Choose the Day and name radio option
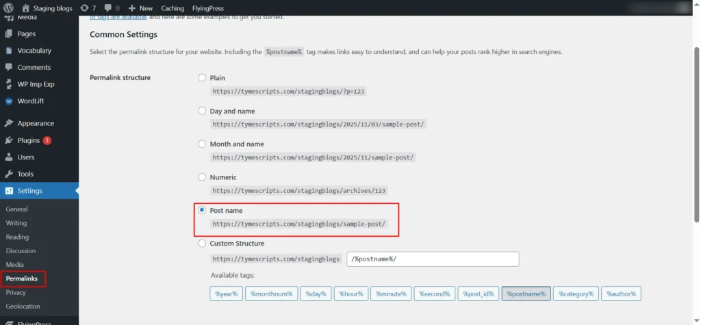Viewport: 701px width, 325px height. coord(202,111)
